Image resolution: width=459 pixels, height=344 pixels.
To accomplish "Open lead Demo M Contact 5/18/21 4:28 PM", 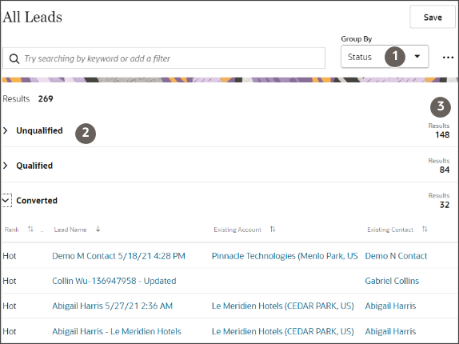I will pyautogui.click(x=118, y=256).
